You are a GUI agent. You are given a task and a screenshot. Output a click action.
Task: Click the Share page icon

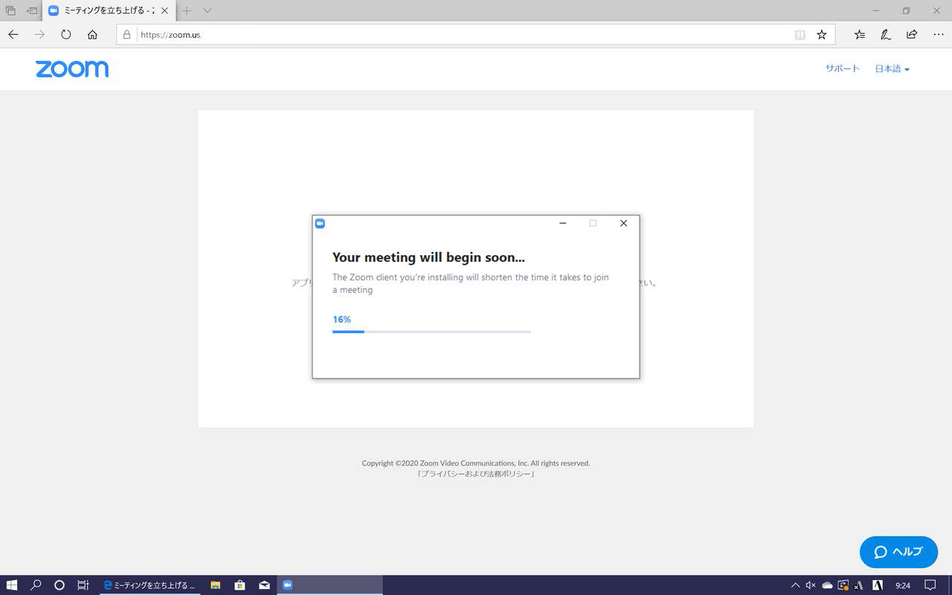point(912,34)
